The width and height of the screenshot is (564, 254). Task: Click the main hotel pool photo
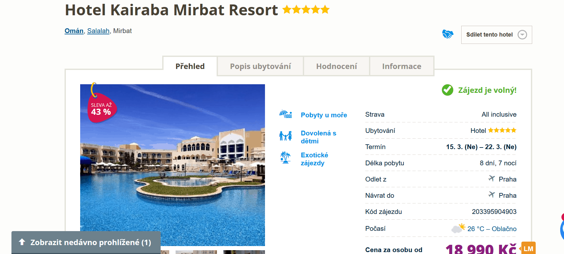coord(172,165)
